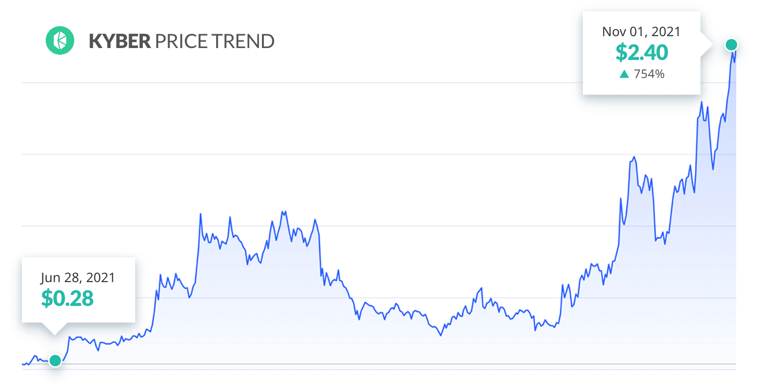
Task: Click the pointer arrow under Jun 28 tooltip
Action: 54,329
